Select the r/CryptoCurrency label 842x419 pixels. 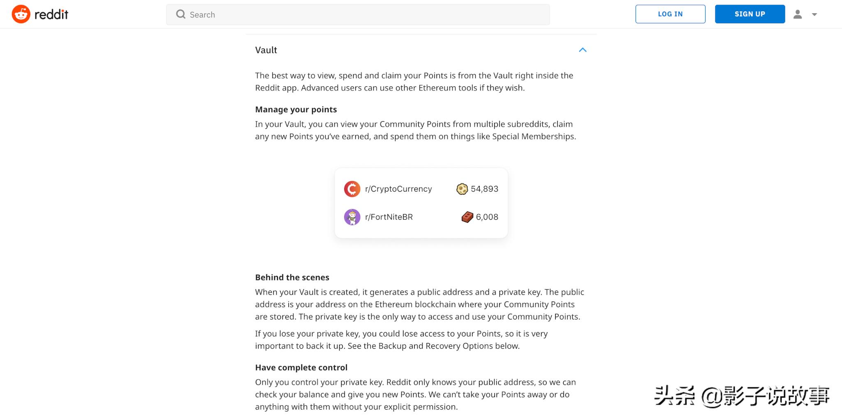(x=398, y=189)
